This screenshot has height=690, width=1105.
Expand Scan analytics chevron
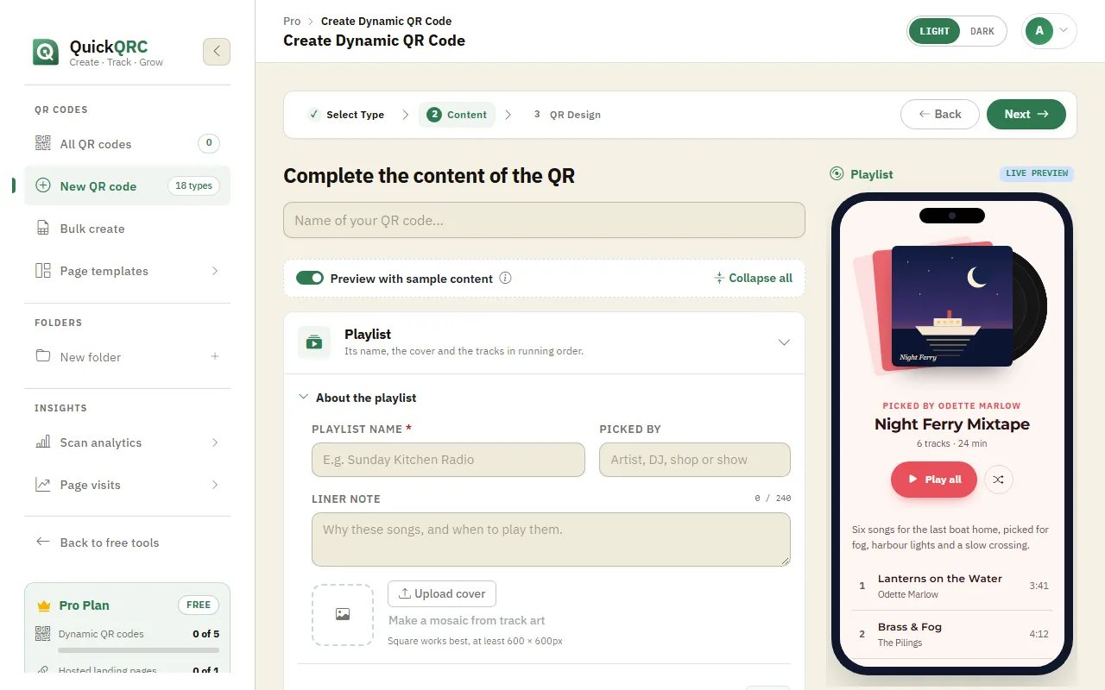coord(215,442)
